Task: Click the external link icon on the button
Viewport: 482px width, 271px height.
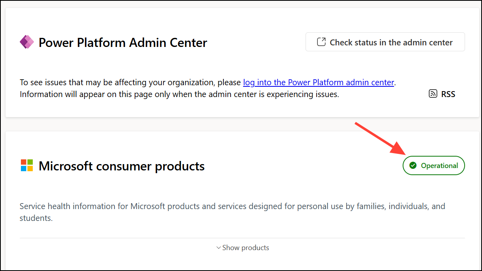Action: tap(322, 42)
